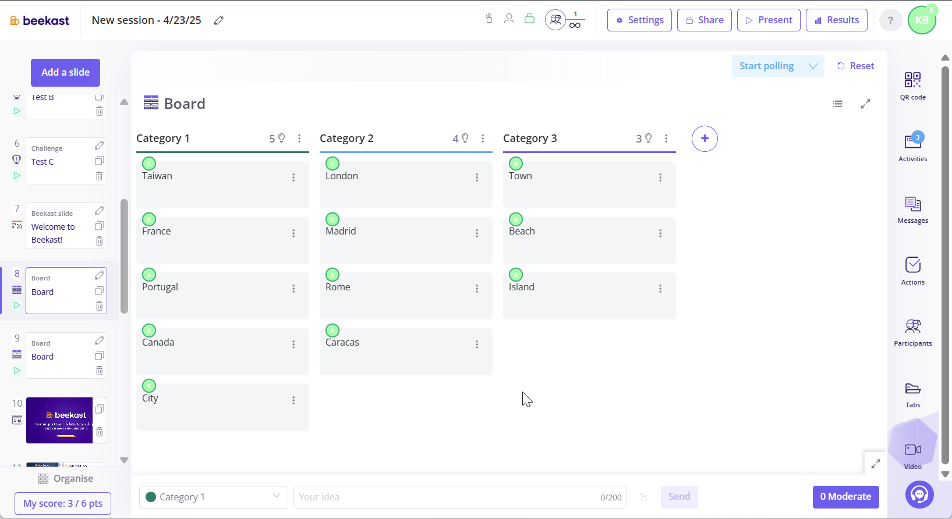The image size is (952, 519).
Task: Launch slide 9 Board with play icon
Action: click(x=17, y=370)
